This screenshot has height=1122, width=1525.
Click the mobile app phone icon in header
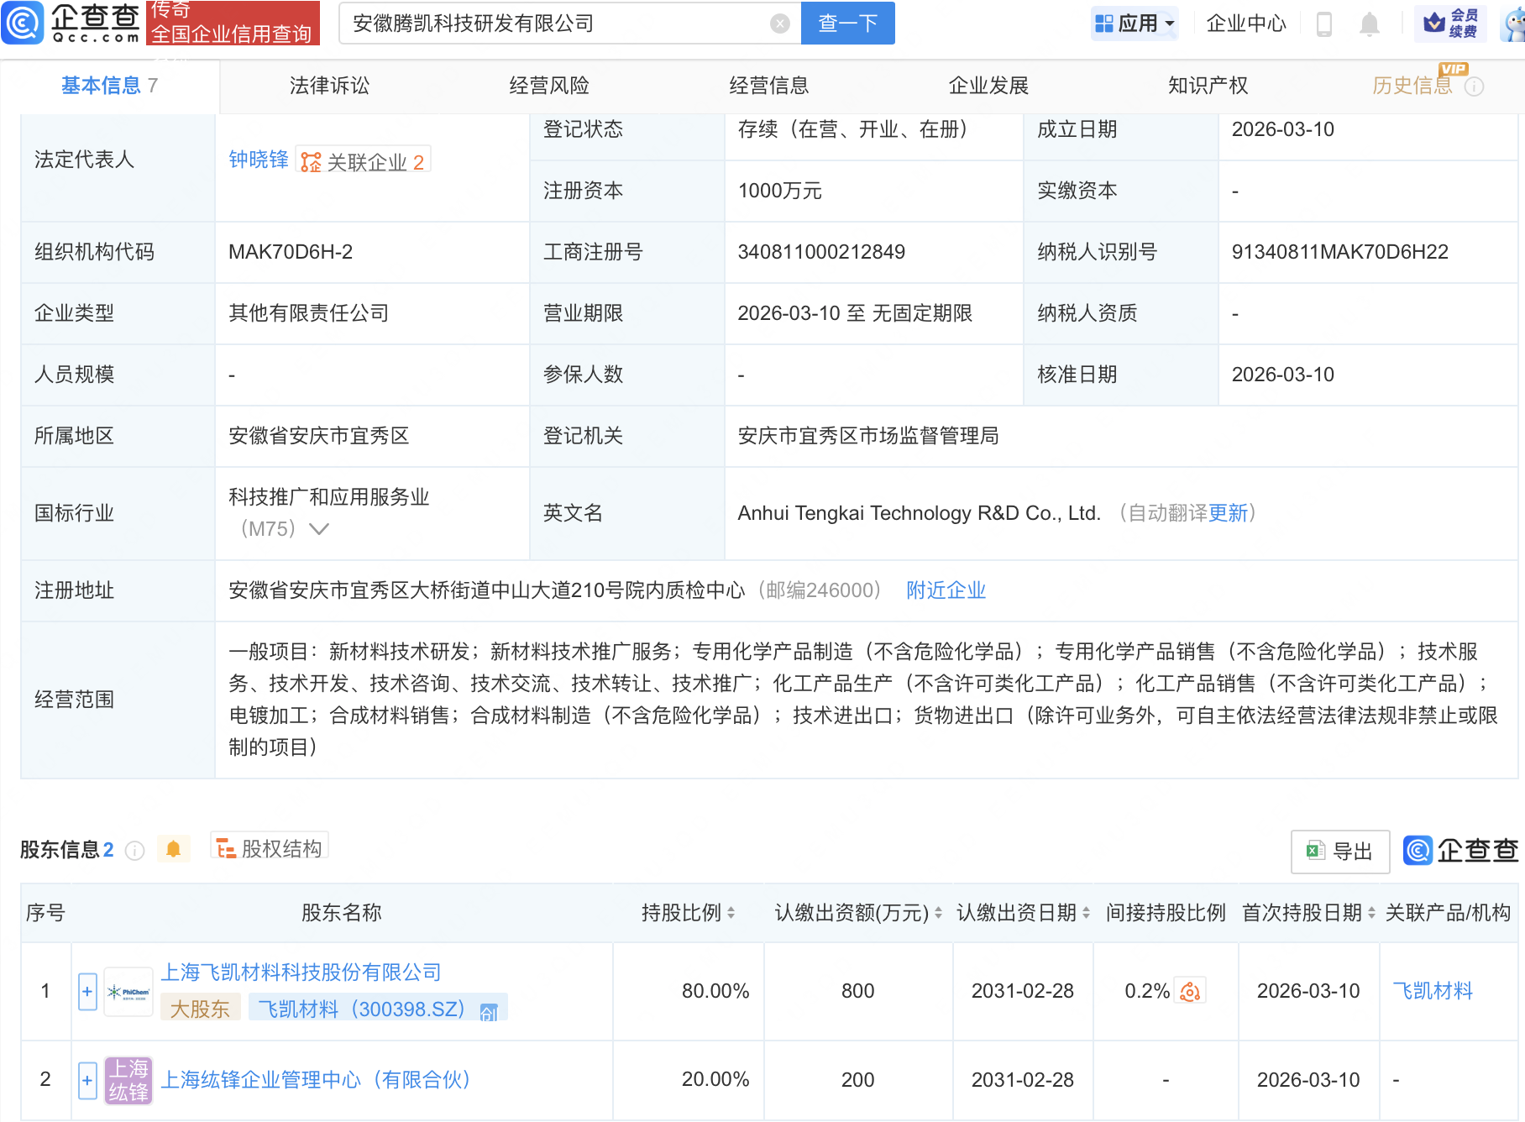click(x=1326, y=24)
